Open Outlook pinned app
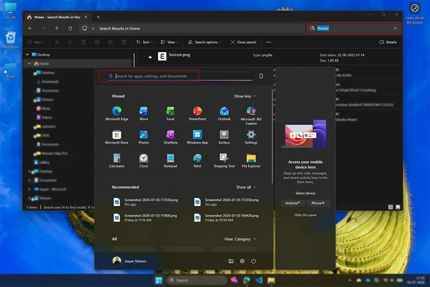430x287 pixels. click(224, 113)
